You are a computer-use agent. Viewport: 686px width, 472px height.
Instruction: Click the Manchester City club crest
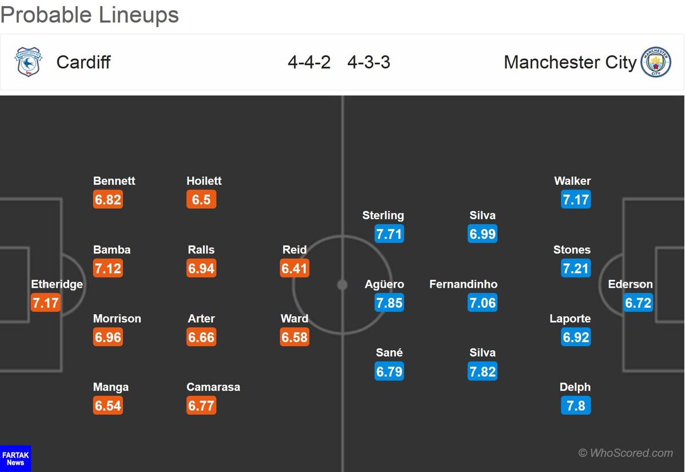pyautogui.click(x=656, y=62)
